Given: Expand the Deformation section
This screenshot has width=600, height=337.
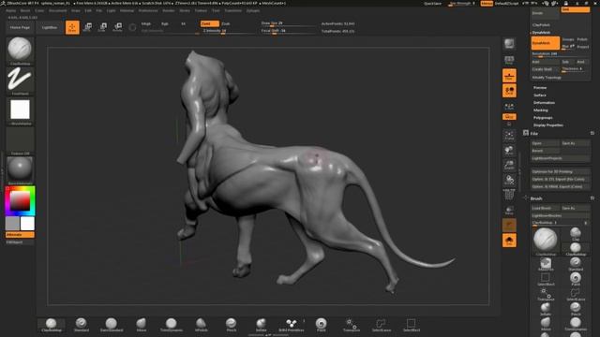Looking at the screenshot, I should pos(544,103).
